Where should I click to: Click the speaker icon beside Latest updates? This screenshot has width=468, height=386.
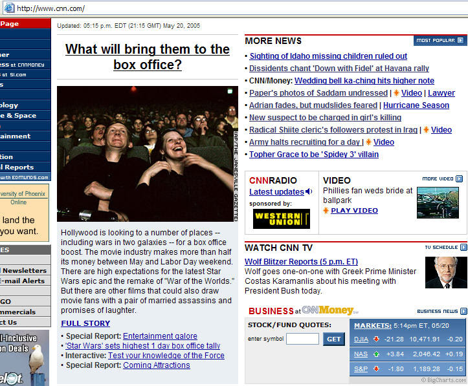[309, 191]
